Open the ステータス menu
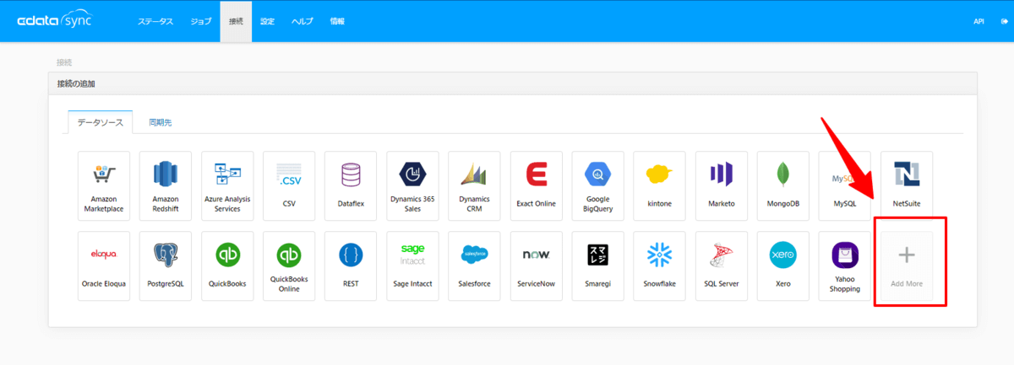Image resolution: width=1014 pixels, height=365 pixels. [x=155, y=21]
